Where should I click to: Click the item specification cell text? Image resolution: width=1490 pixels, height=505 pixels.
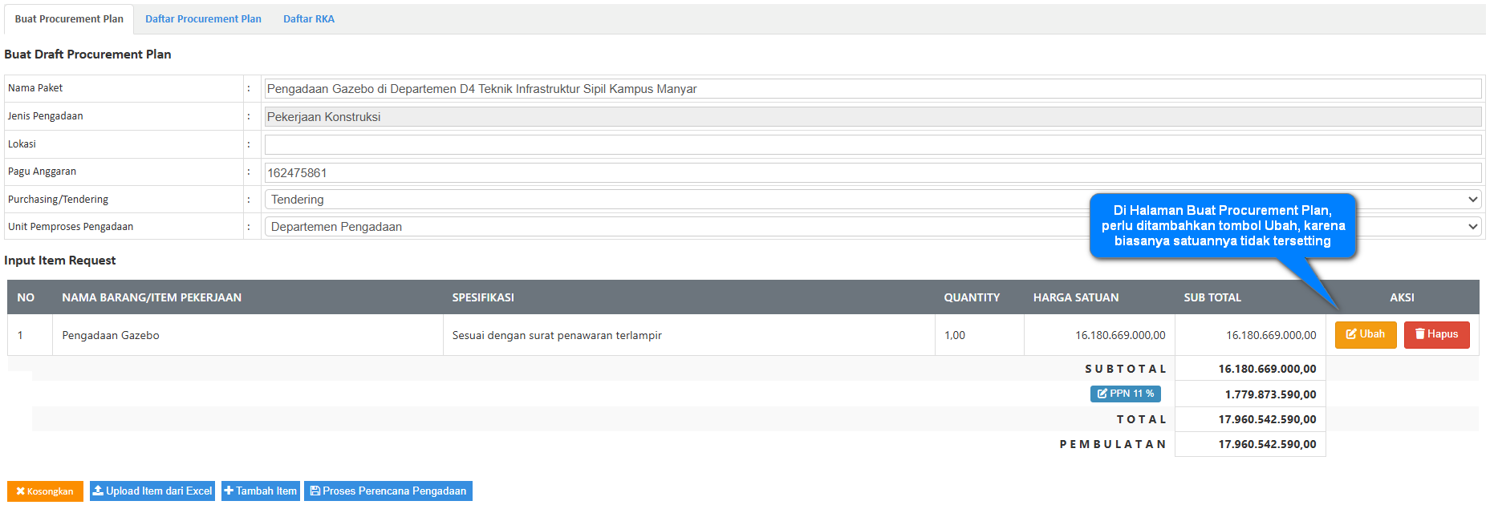point(557,336)
